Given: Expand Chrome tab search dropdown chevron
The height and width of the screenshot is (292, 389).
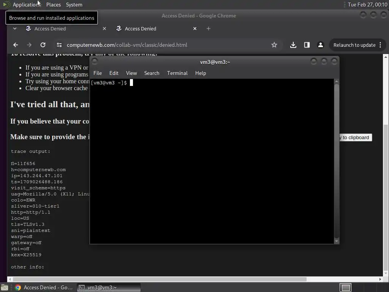Looking at the screenshot, I should coord(15,29).
